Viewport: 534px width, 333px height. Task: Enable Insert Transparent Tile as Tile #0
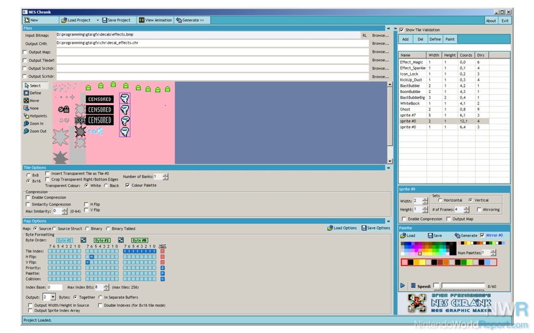(48, 173)
